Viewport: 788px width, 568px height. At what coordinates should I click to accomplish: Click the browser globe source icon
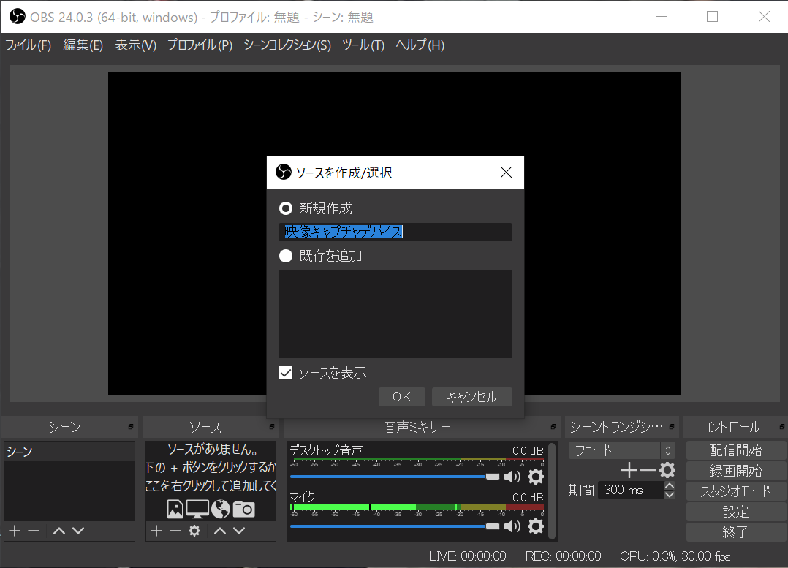(x=220, y=510)
